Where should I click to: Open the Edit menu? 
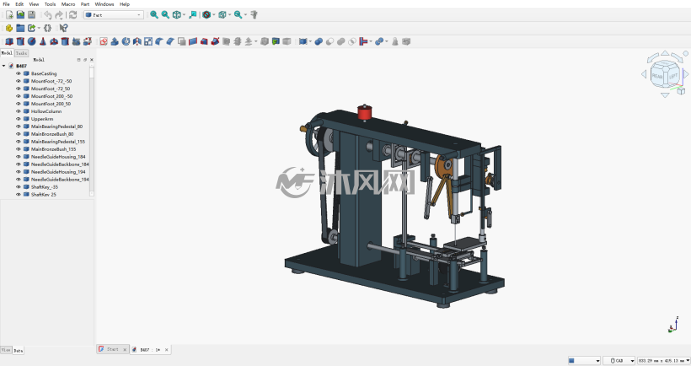point(19,4)
